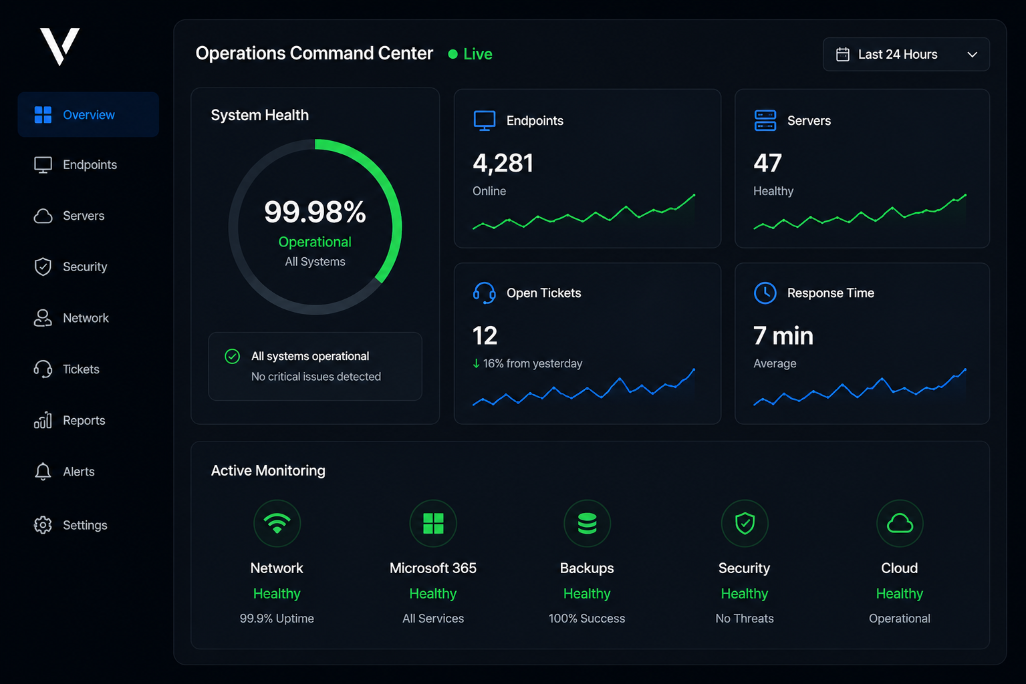This screenshot has height=684, width=1026.
Task: Click the green Live indicator dot
Action: tap(453, 54)
